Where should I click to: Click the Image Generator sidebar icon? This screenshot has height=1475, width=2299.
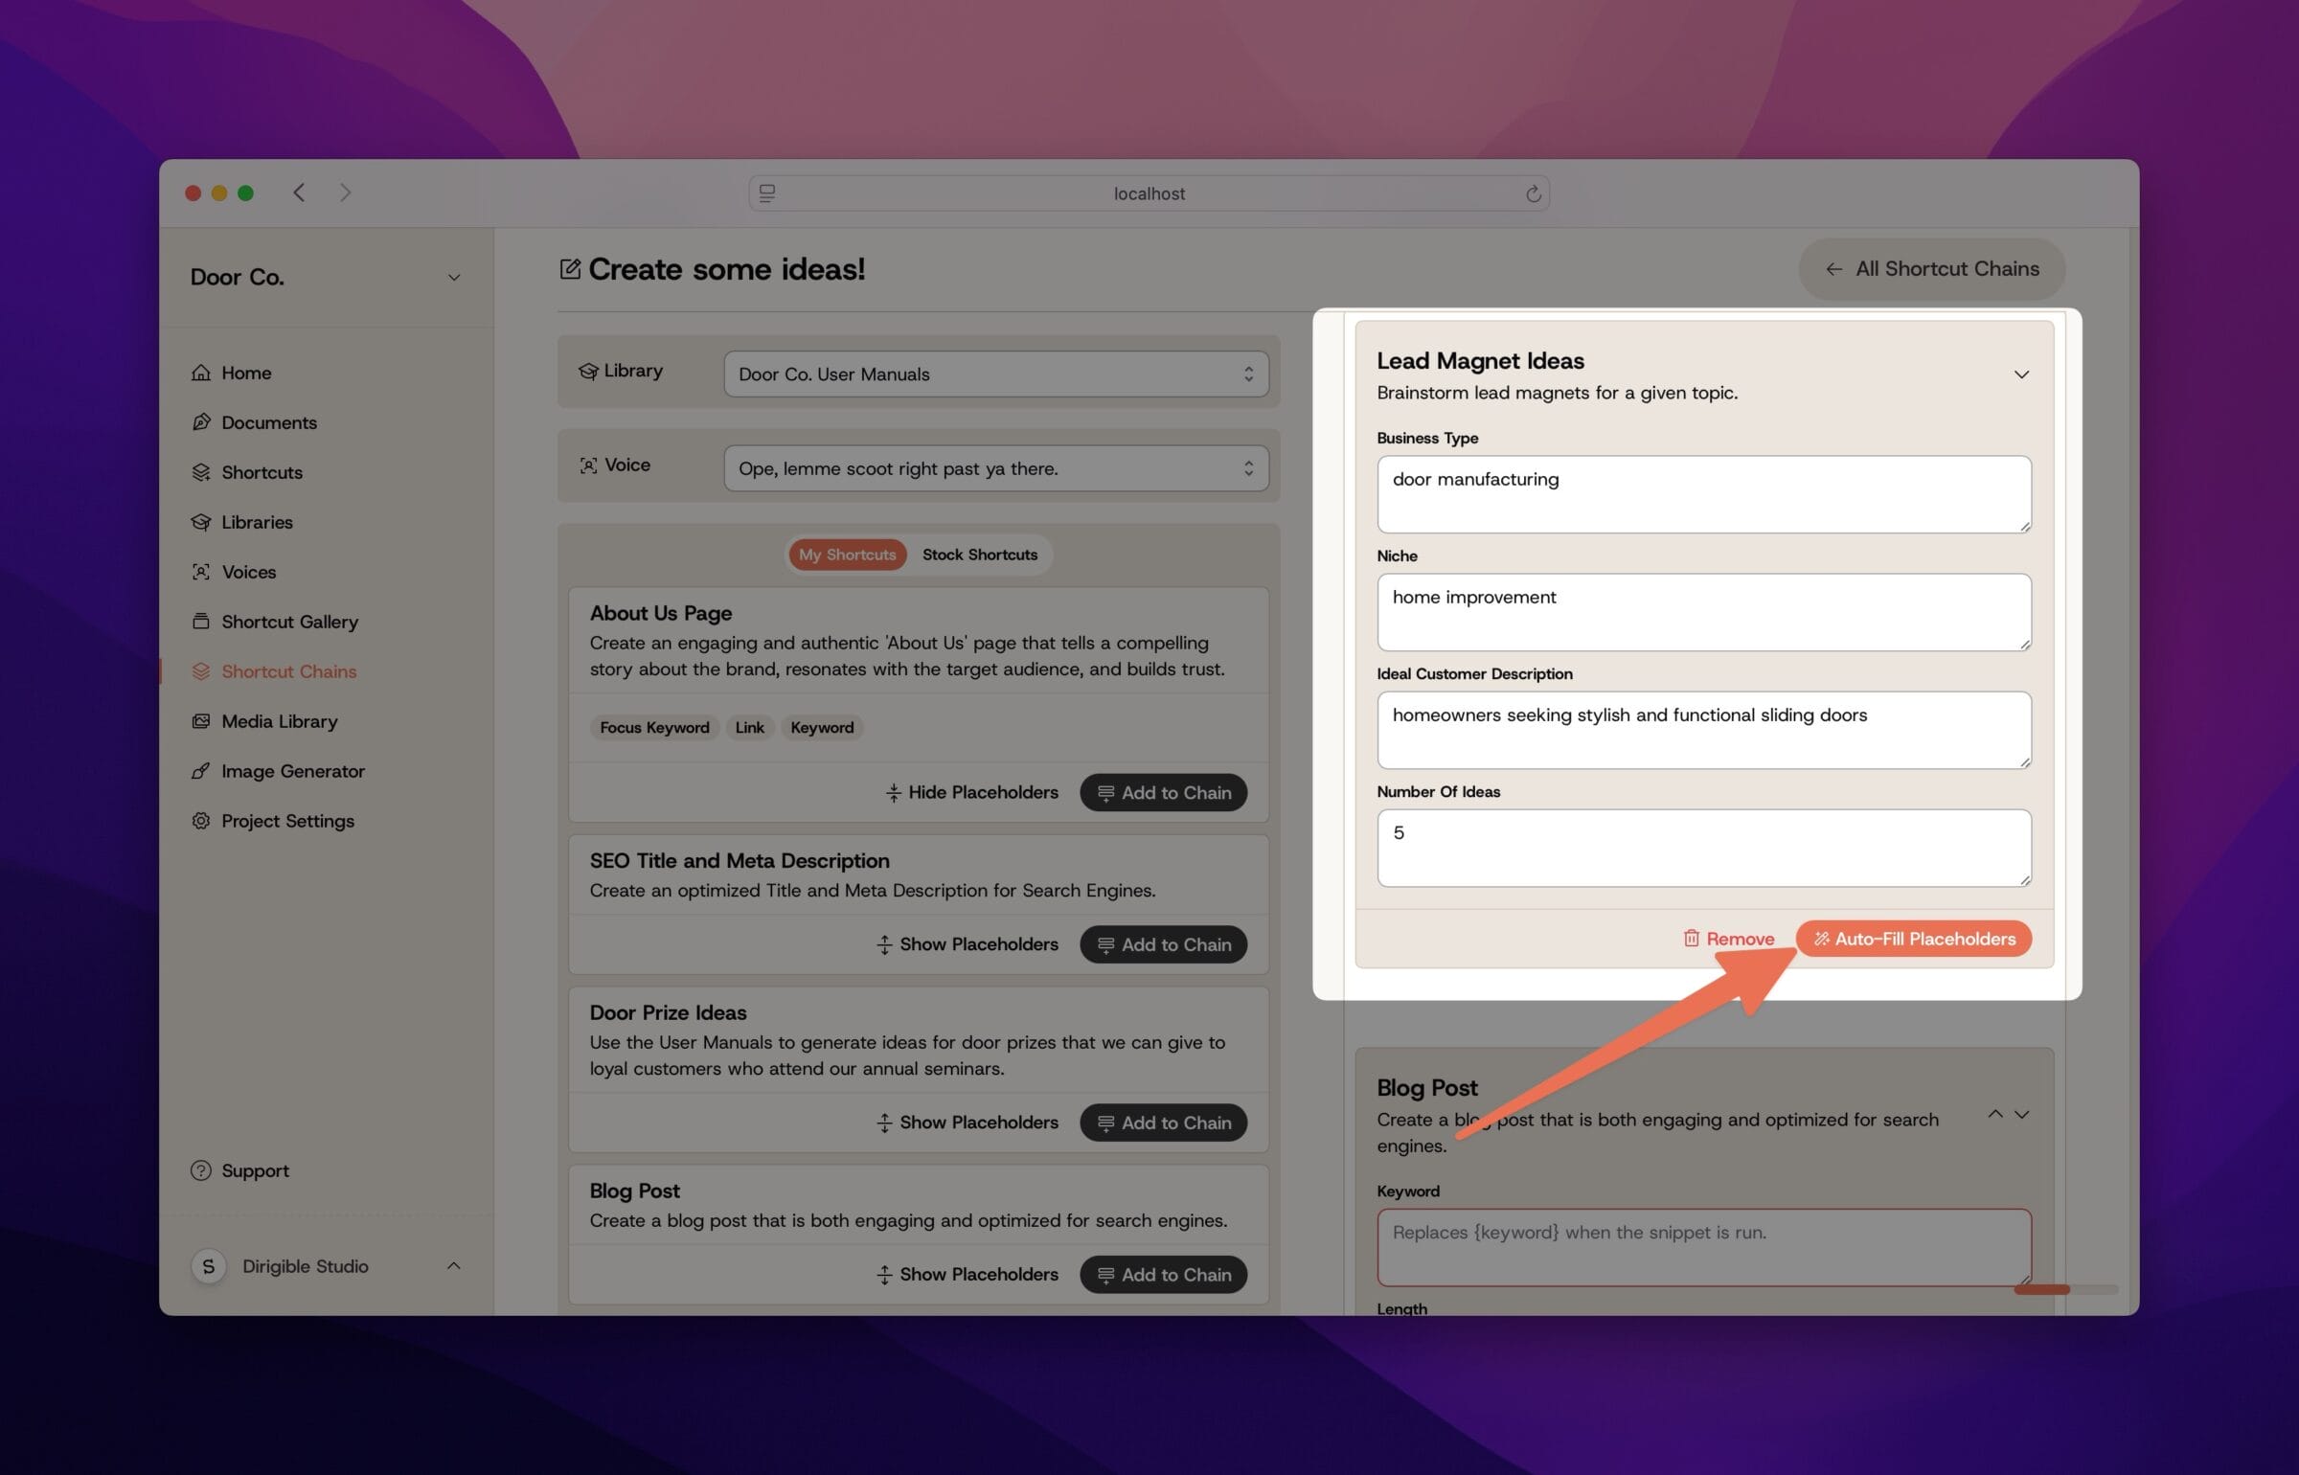coord(201,769)
